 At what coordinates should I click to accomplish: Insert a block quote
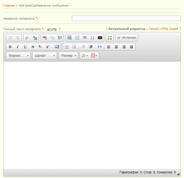(99, 47)
